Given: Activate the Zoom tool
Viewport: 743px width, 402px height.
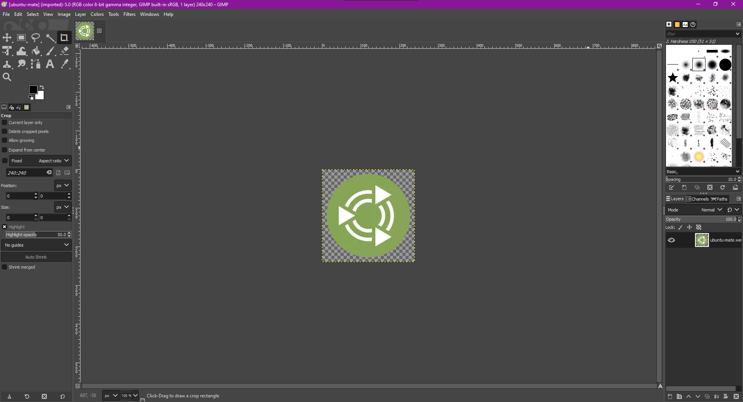Looking at the screenshot, I should click(x=7, y=77).
